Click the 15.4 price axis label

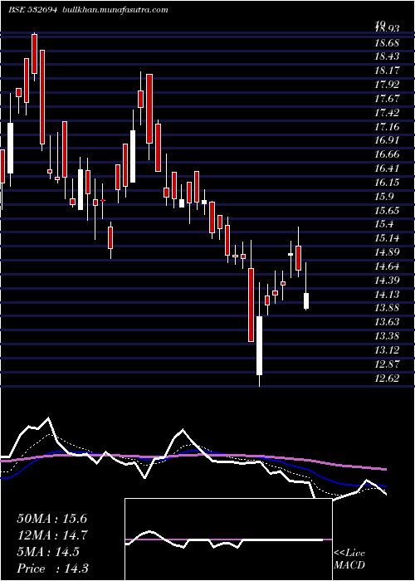coord(384,225)
